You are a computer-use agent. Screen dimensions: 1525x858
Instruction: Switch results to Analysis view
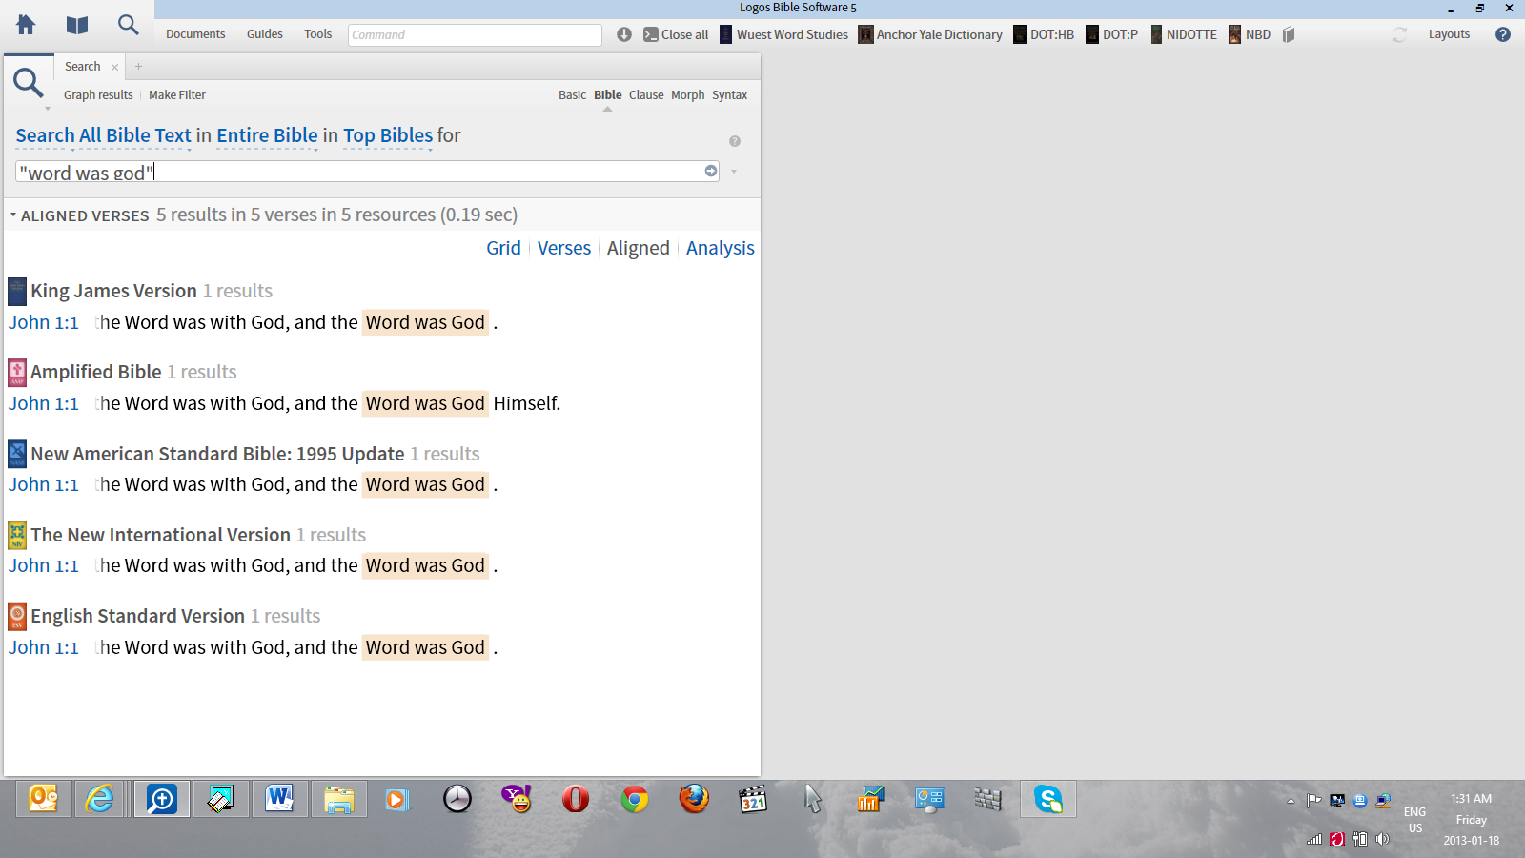pyautogui.click(x=721, y=248)
